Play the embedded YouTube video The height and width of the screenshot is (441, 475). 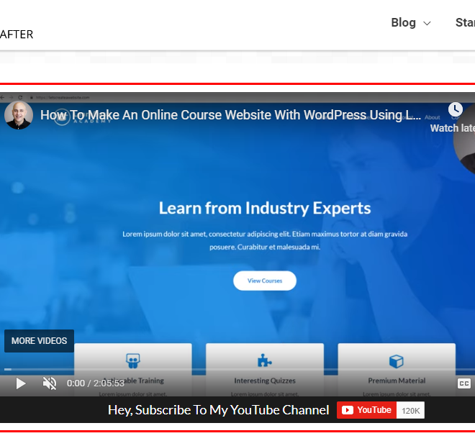21,383
